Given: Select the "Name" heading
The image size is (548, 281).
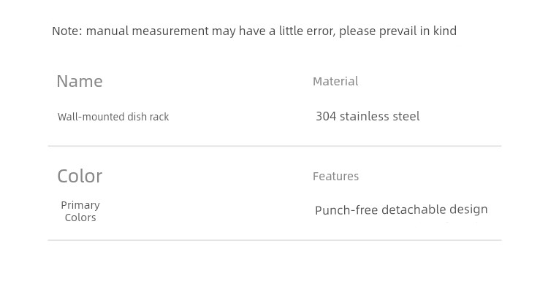Looking at the screenshot, I should coord(80,81).
